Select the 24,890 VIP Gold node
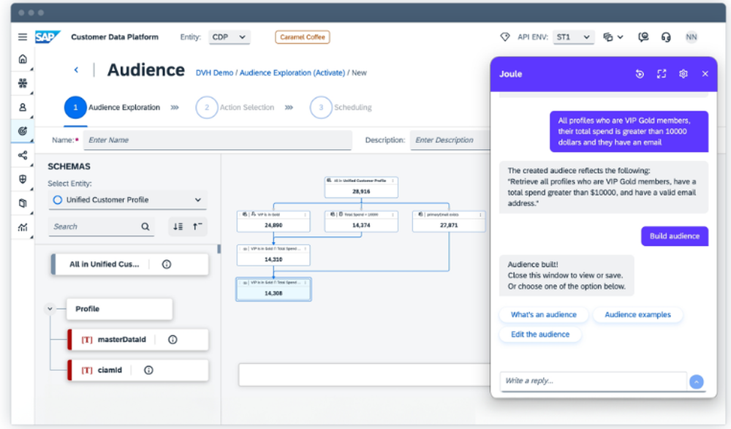The image size is (731, 429). pos(273,221)
